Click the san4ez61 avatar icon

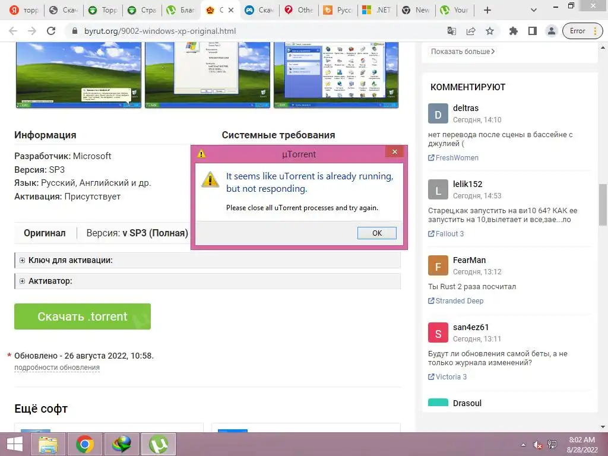point(438,332)
